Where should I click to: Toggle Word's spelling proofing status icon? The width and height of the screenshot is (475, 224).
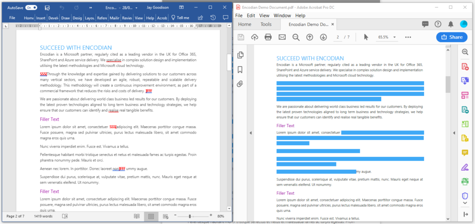(64, 216)
